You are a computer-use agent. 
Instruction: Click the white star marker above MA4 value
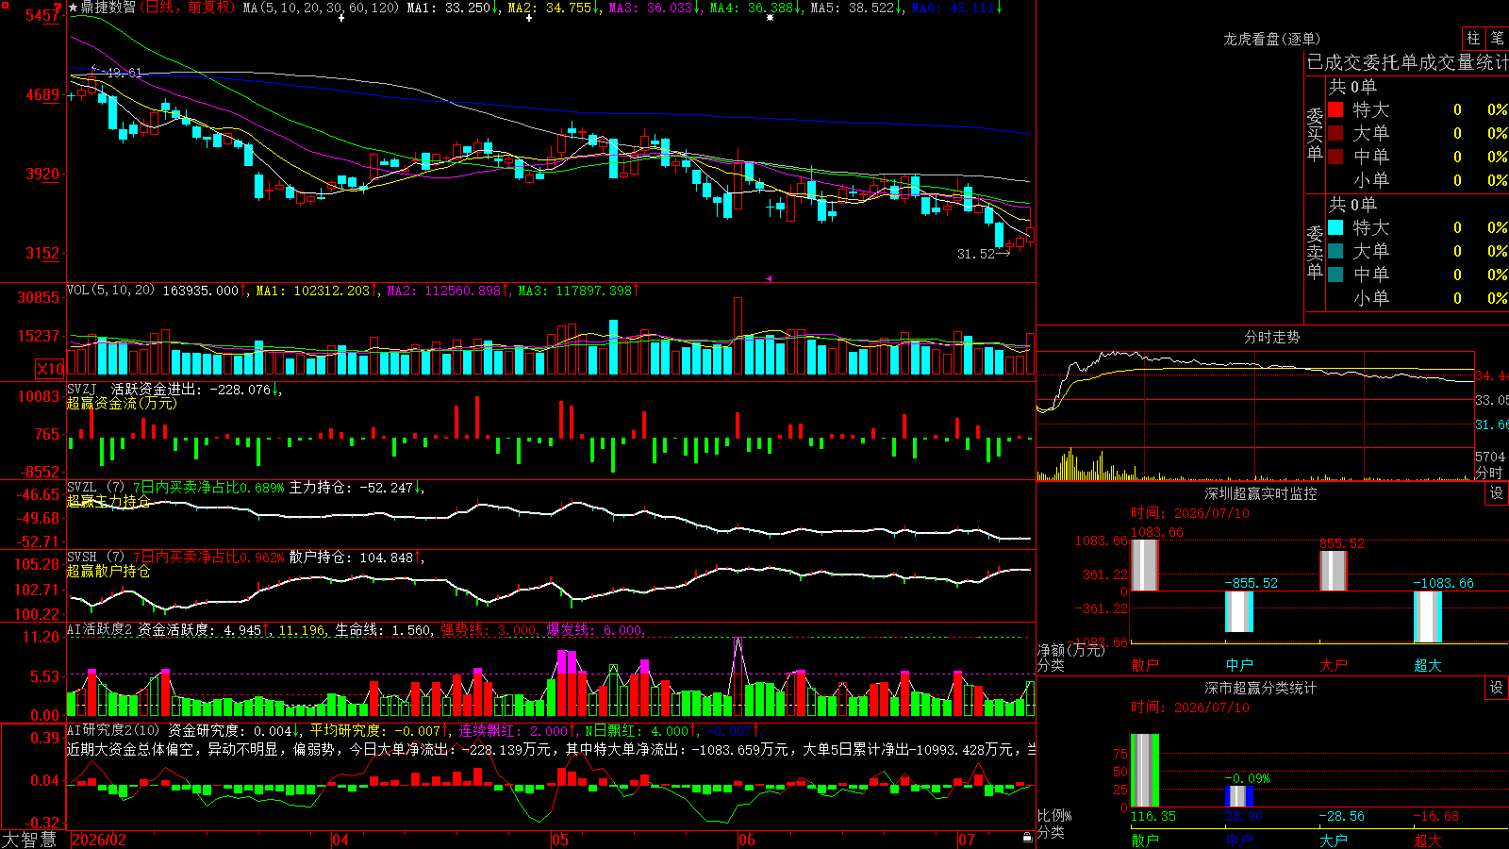tap(770, 18)
